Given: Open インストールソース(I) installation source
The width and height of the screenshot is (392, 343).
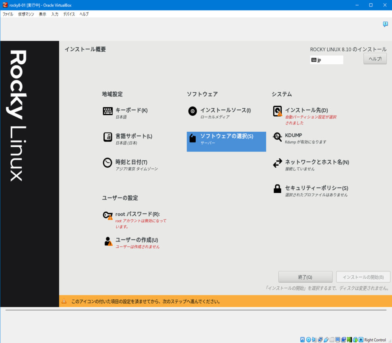Looking at the screenshot, I should pos(219,113).
